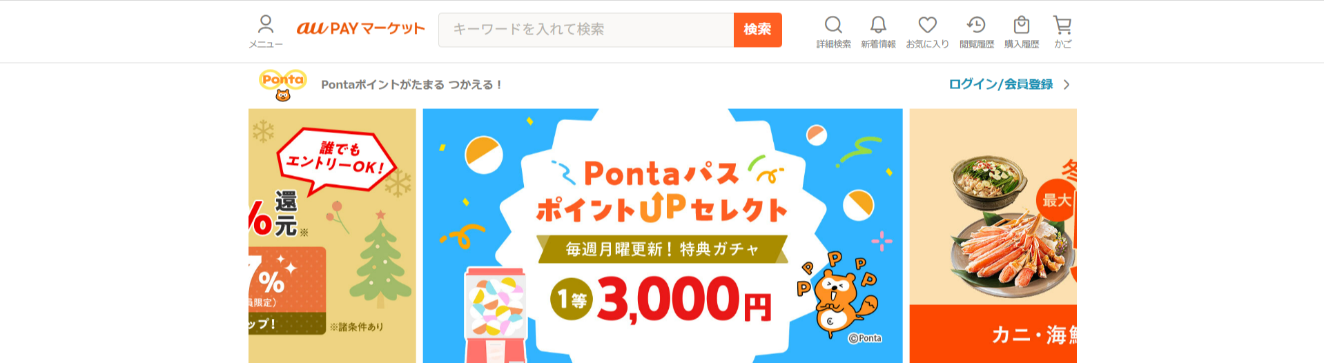
Task: Focus the keyword search field
Action: [586, 30]
